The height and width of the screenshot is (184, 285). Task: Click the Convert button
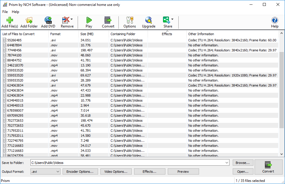pyautogui.click(x=268, y=167)
